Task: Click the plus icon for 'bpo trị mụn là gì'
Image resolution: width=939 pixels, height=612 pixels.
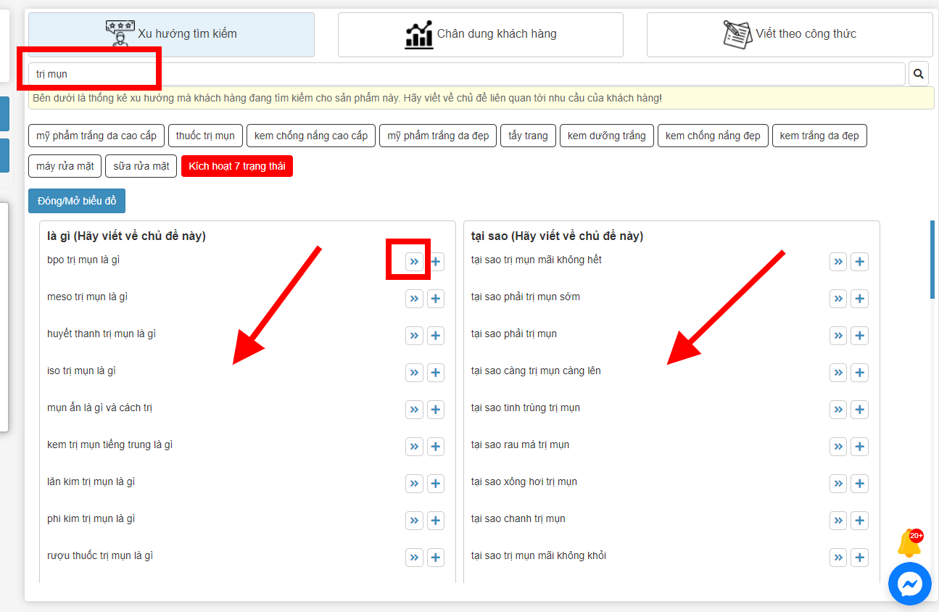Action: [x=436, y=262]
